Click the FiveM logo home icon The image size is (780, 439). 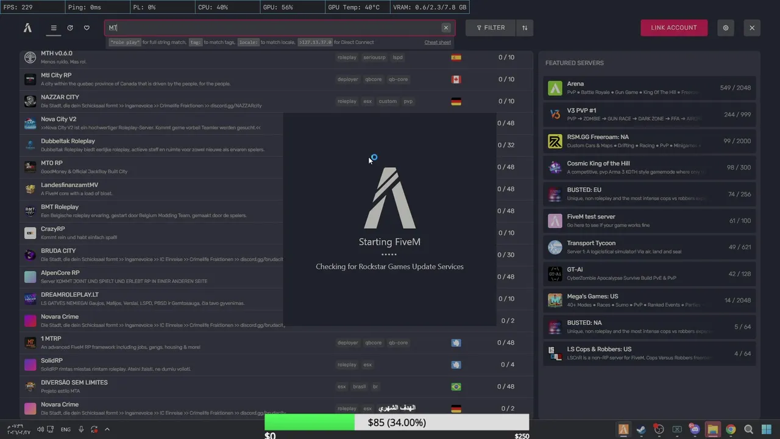click(27, 27)
